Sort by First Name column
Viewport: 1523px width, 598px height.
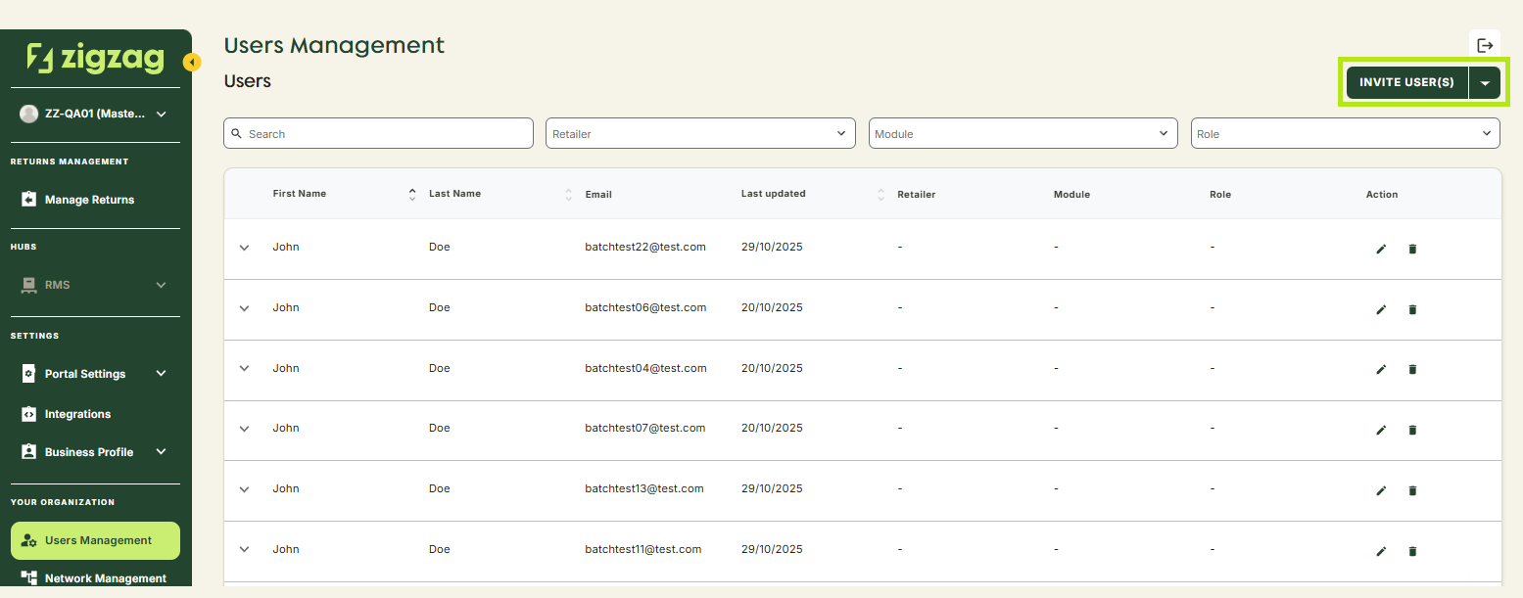[x=412, y=194]
